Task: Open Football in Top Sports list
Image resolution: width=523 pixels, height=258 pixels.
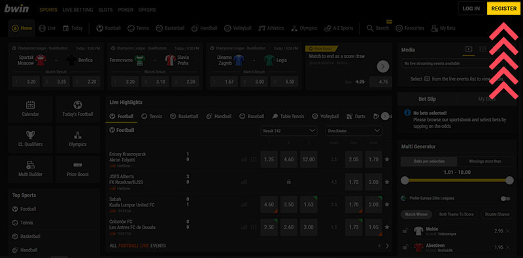Action: [24, 209]
